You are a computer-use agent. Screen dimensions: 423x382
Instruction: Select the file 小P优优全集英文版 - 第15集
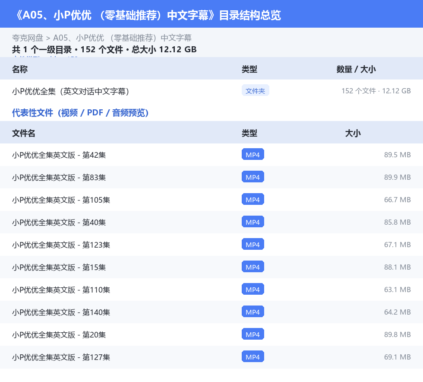pos(59,267)
